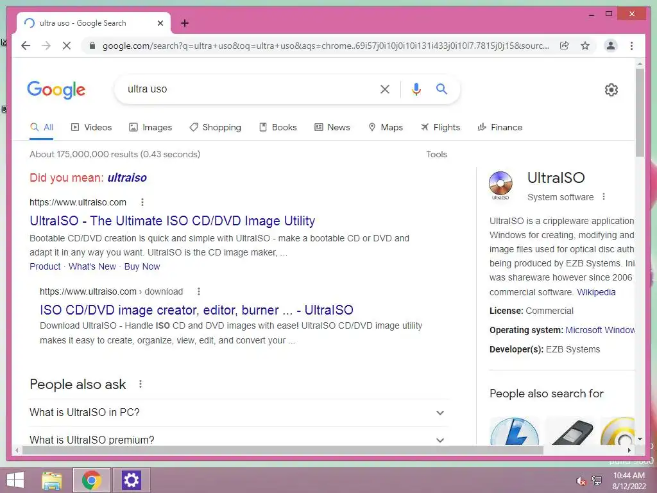The height and width of the screenshot is (493, 657).
Task: Switch to the Images tab
Action: click(150, 127)
